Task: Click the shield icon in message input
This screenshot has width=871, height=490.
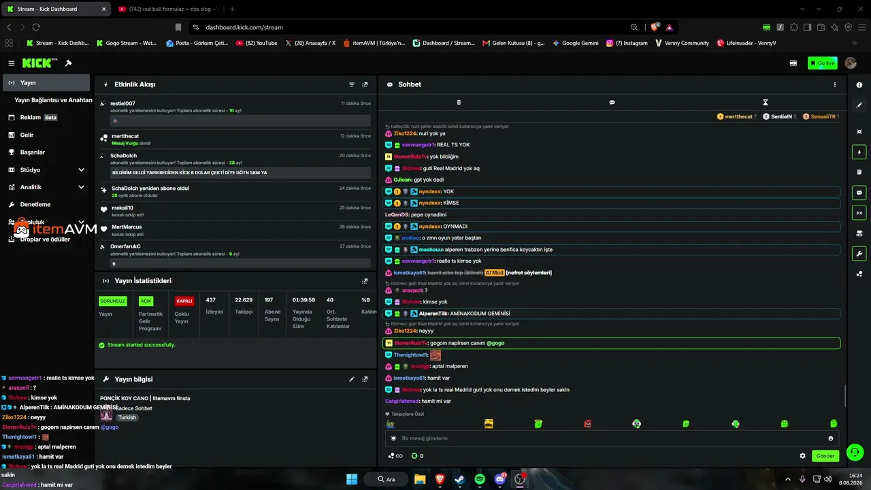Action: 393,438
